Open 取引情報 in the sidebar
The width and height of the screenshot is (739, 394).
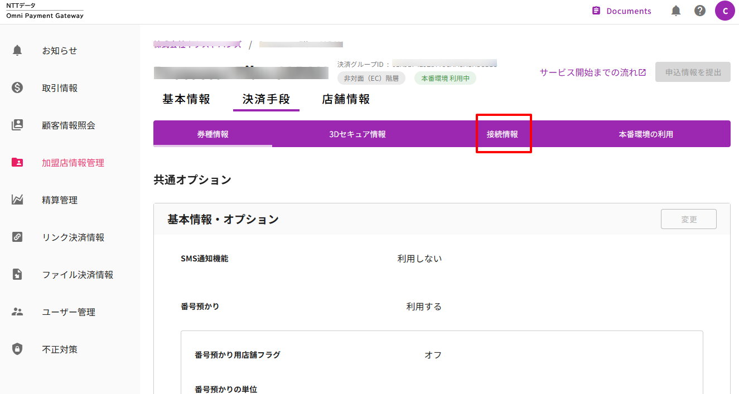tap(60, 88)
